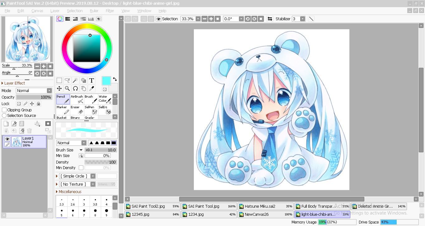This screenshot has height=226, width=425.
Task: Select the Brush tool
Action: [x=91, y=99]
